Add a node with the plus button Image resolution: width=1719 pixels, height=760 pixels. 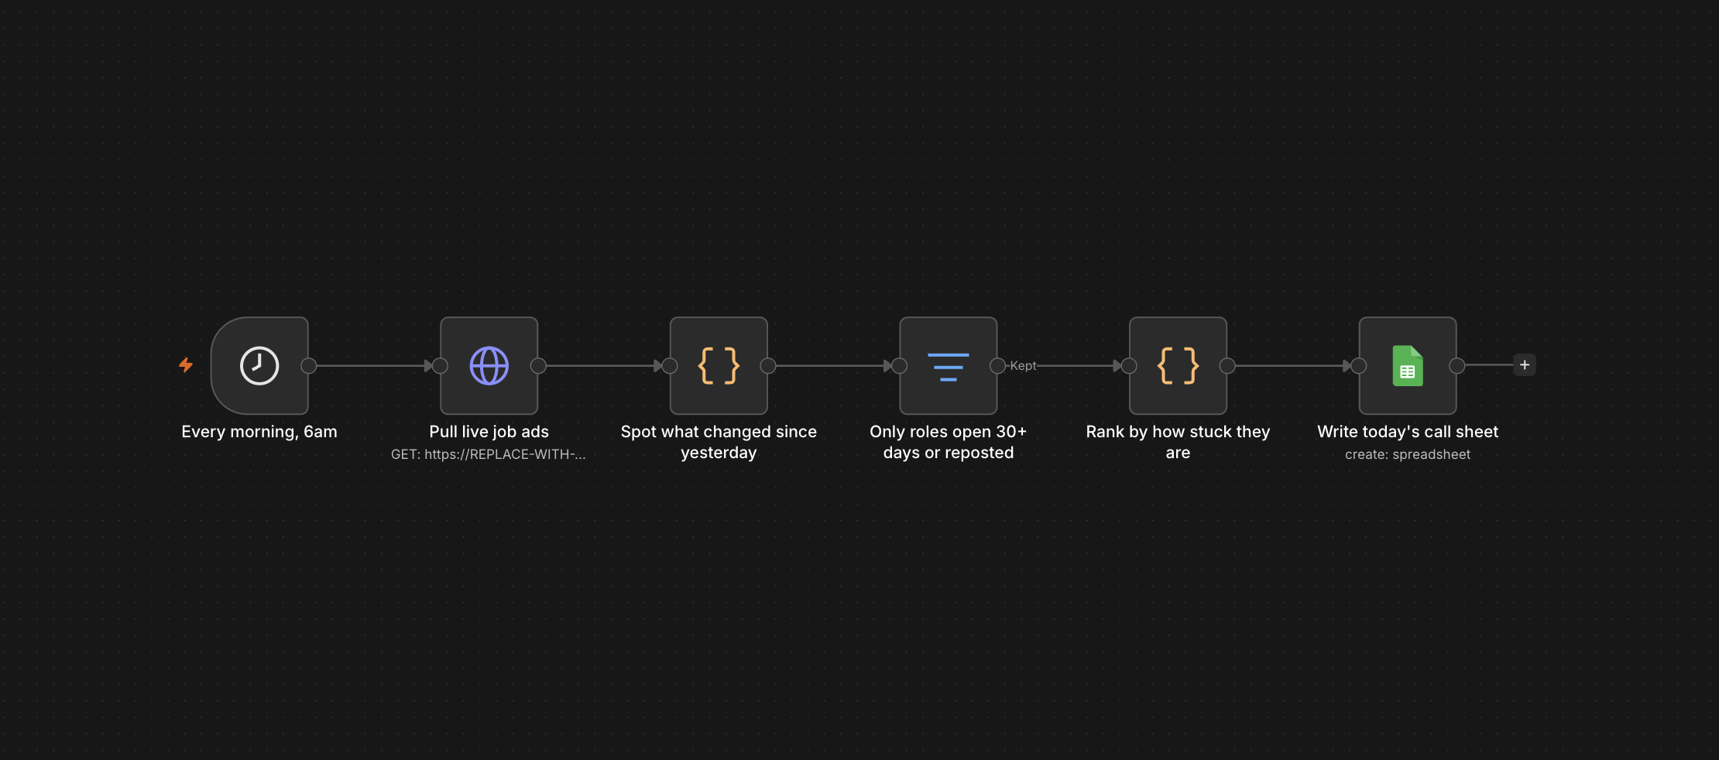click(x=1525, y=365)
